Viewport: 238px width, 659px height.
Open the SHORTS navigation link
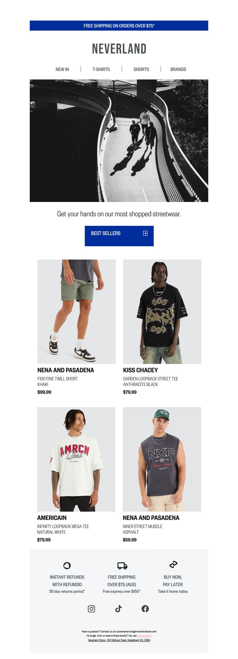pyautogui.click(x=141, y=69)
